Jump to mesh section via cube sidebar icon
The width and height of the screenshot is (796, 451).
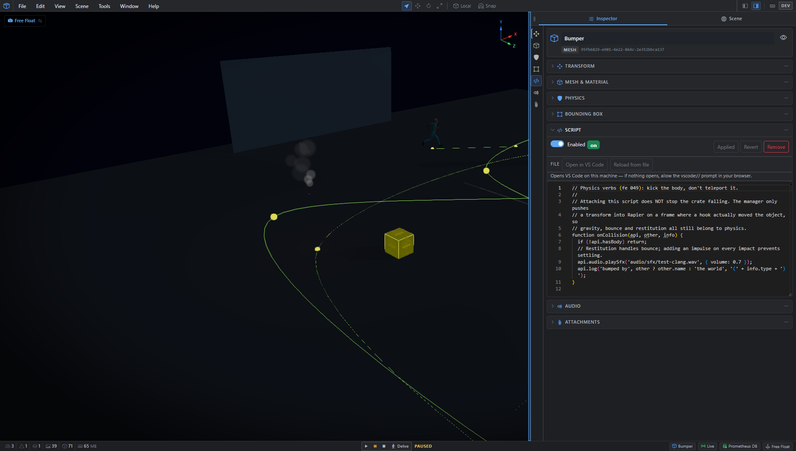(536, 45)
